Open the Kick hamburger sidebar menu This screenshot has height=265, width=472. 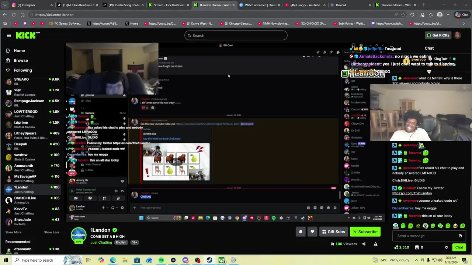pyautogui.click(x=8, y=35)
